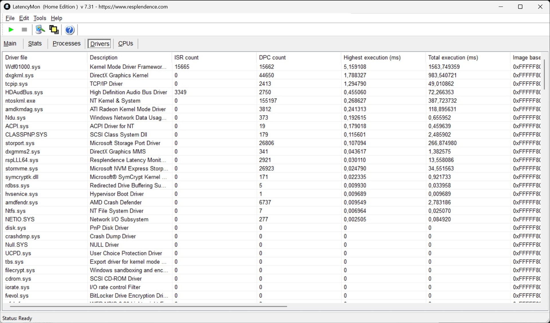
Task: Select the Wdf01000.sys driver row
Action: 23,67
